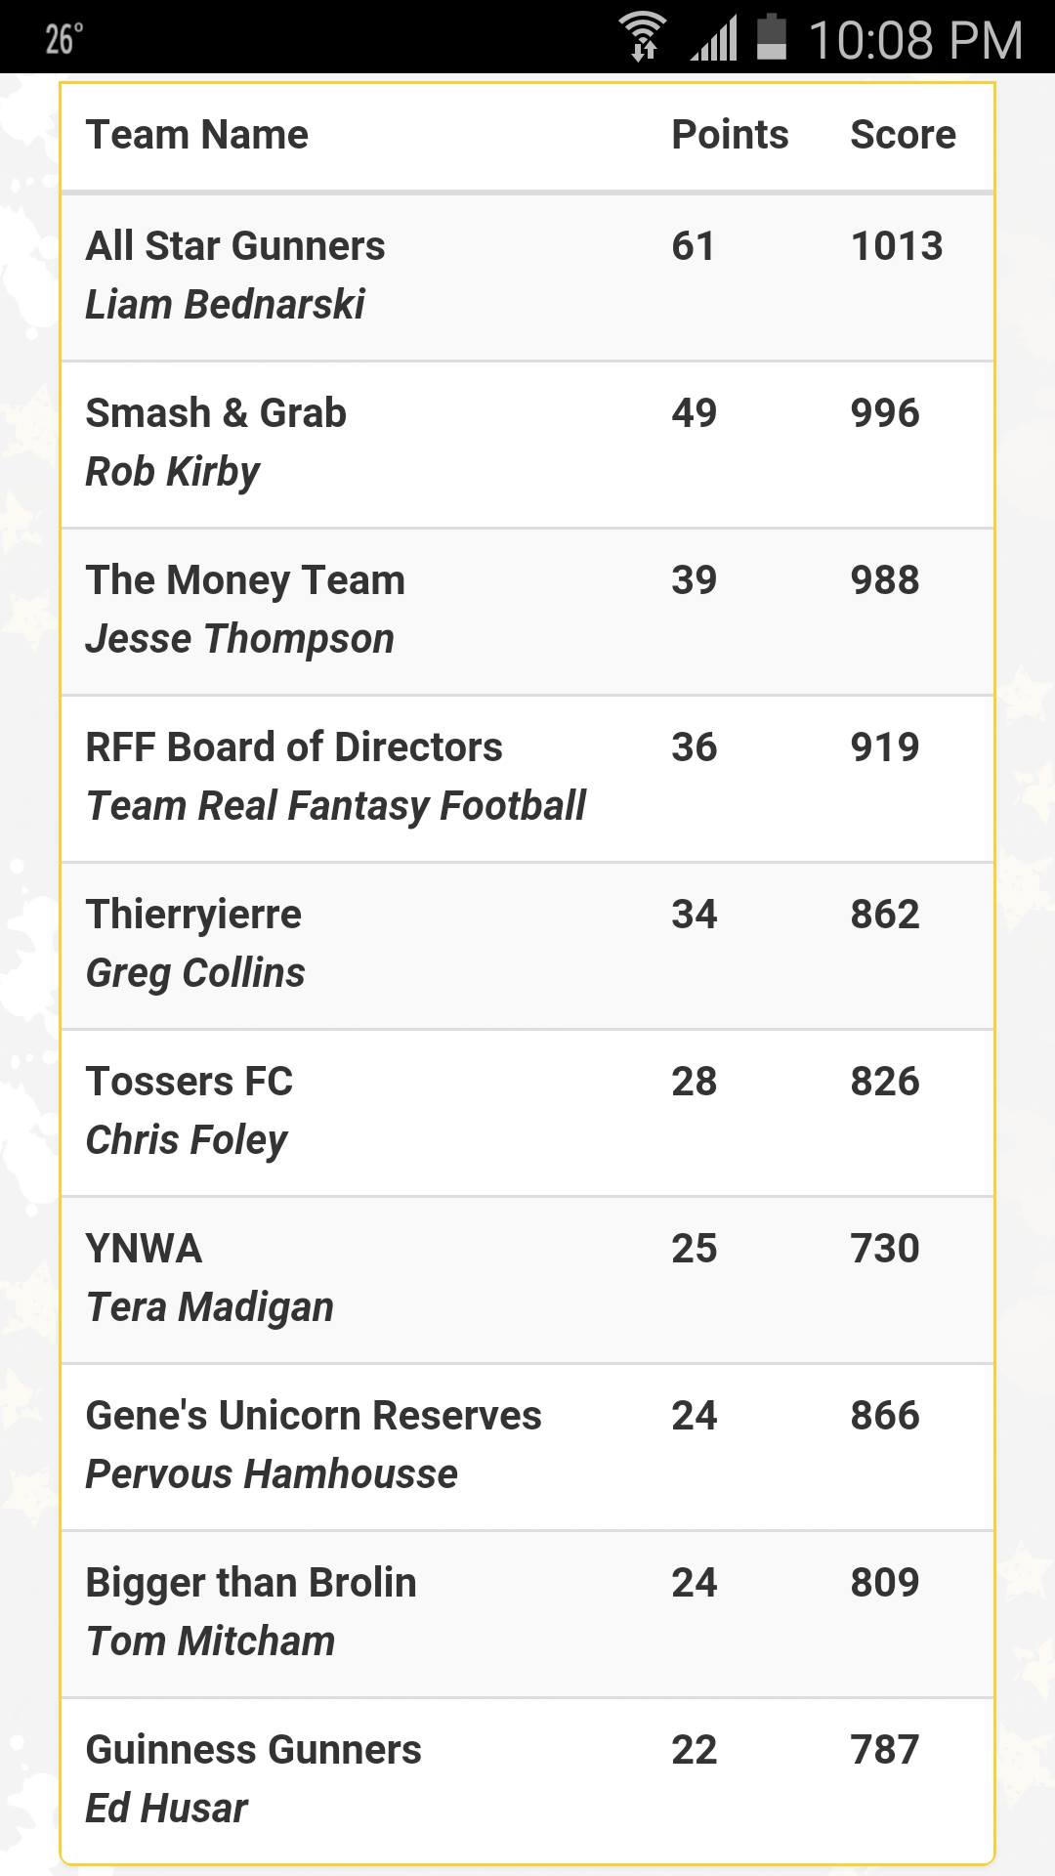Tap the 1013 score value
The width and height of the screenshot is (1055, 1876).
click(897, 246)
